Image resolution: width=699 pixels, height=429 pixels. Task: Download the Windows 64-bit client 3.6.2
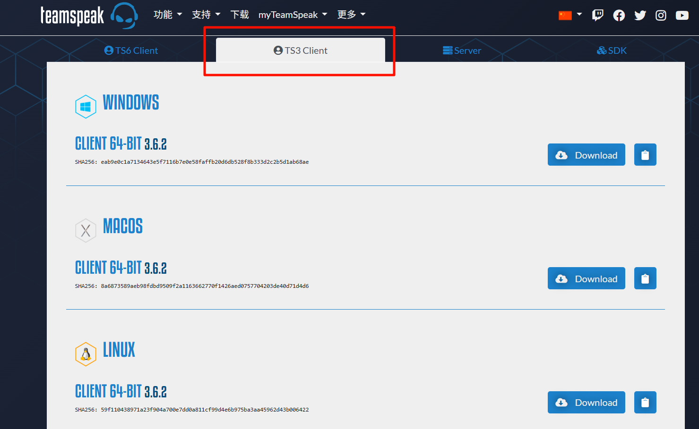[586, 154]
